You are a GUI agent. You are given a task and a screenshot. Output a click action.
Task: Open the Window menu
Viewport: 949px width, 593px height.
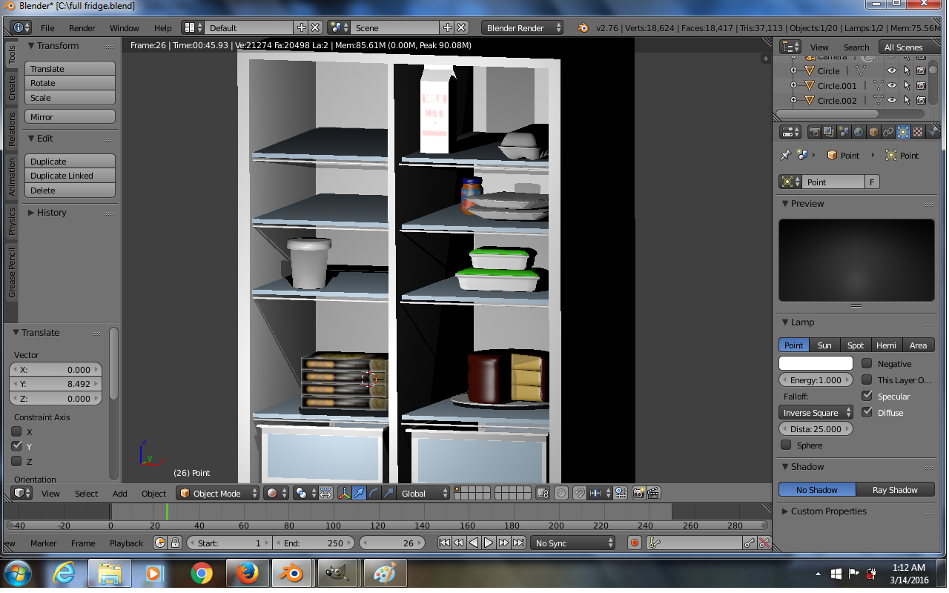[x=124, y=28]
